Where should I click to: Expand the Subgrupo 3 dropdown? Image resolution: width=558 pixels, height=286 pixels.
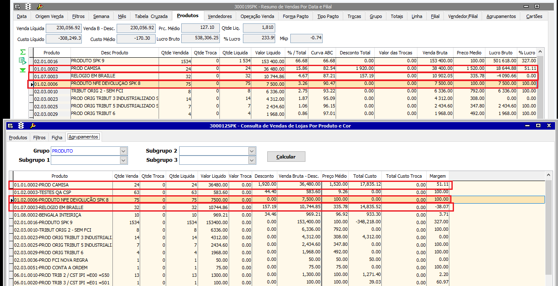coord(251,160)
